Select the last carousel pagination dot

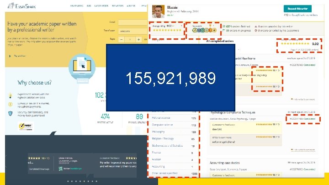(96, 181)
